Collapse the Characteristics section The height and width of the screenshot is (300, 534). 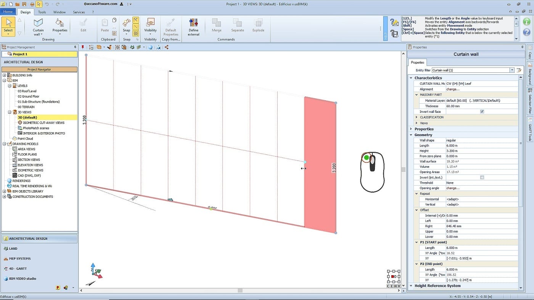411,78
